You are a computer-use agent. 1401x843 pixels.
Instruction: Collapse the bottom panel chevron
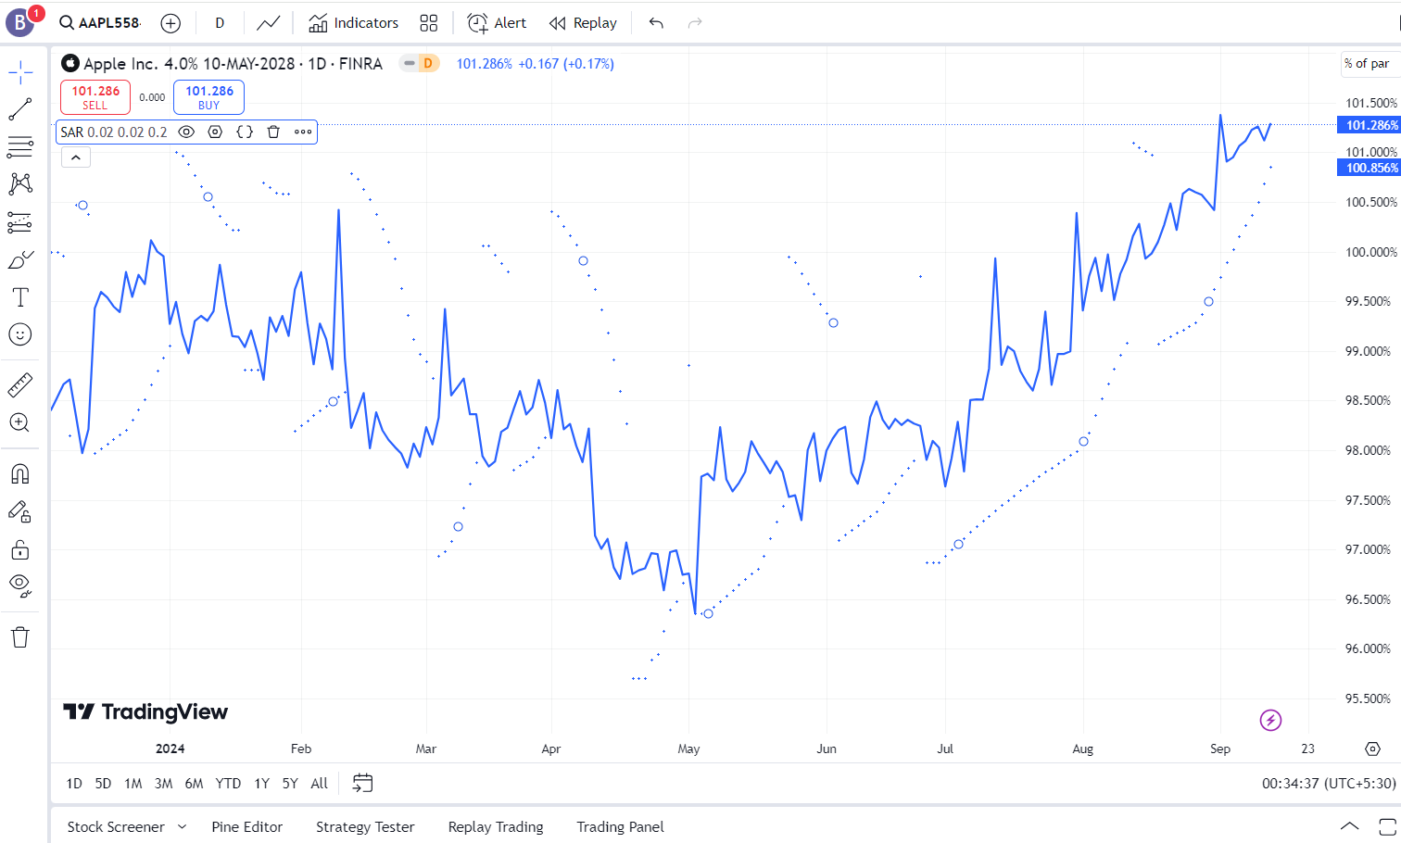(1350, 826)
